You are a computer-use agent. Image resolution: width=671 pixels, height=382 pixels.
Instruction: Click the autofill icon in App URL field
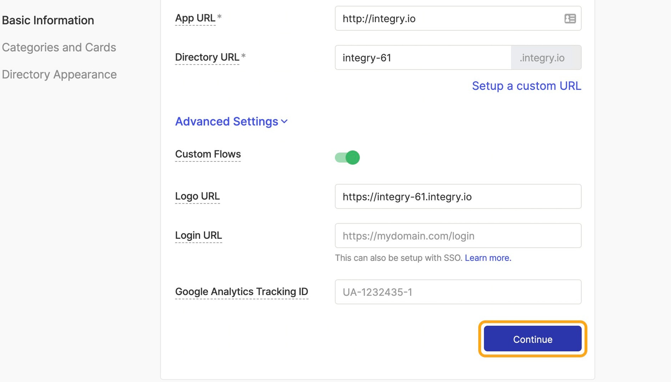point(570,19)
